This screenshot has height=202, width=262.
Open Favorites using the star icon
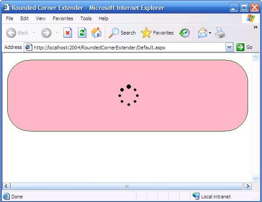click(x=146, y=33)
